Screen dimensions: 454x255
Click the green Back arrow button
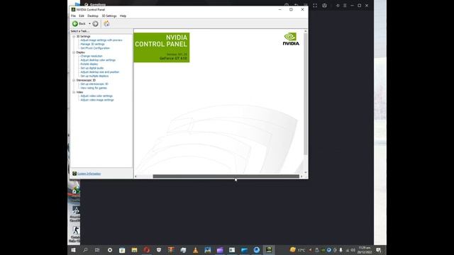[75, 23]
